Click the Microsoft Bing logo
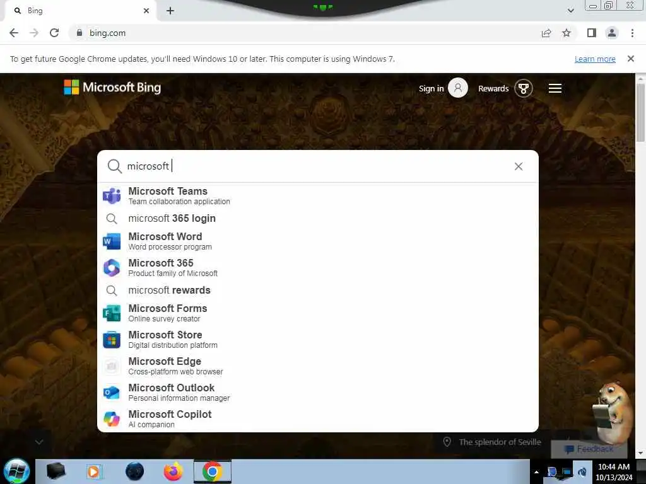The image size is (646, 484). pos(112,87)
